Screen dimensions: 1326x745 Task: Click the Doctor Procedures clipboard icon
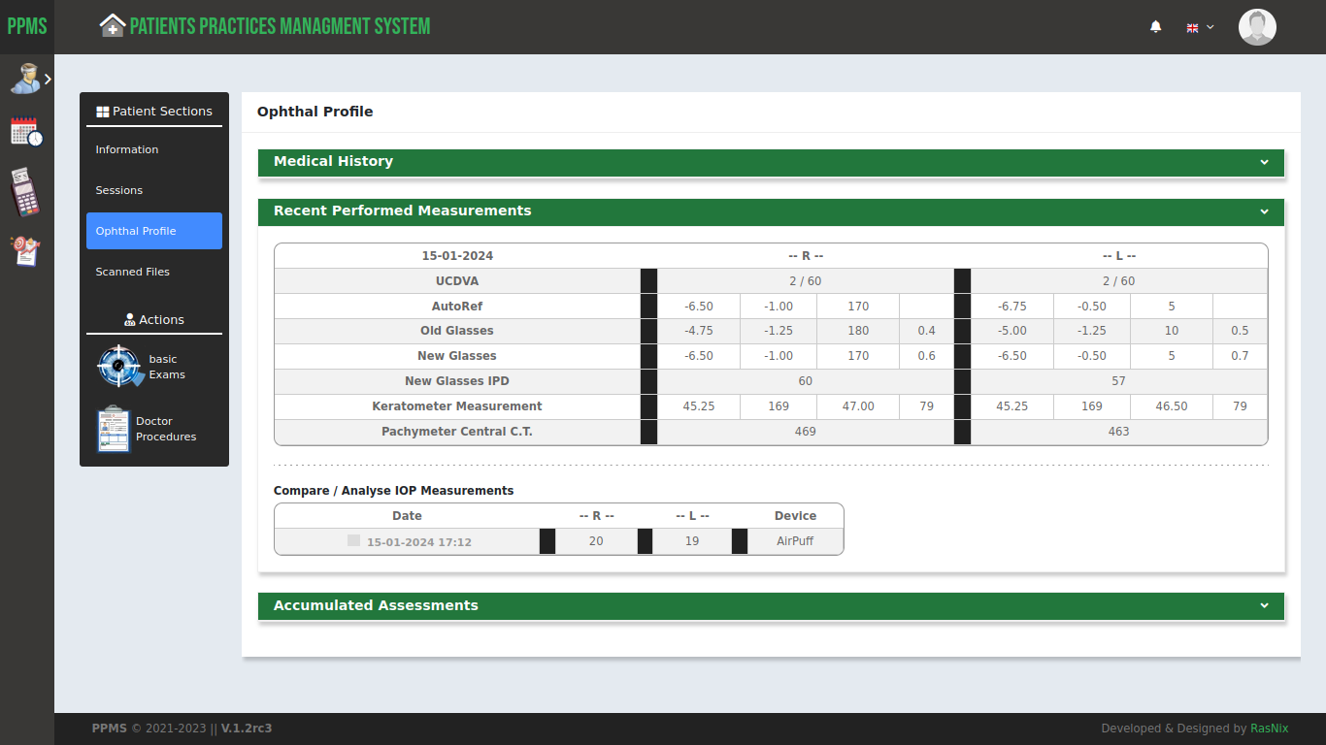click(x=114, y=429)
